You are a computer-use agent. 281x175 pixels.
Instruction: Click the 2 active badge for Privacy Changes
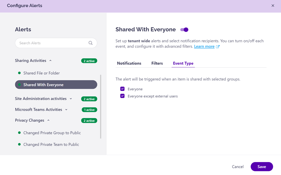point(89,121)
